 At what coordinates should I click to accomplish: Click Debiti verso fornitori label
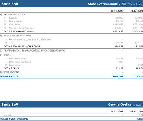tap(18, 58)
